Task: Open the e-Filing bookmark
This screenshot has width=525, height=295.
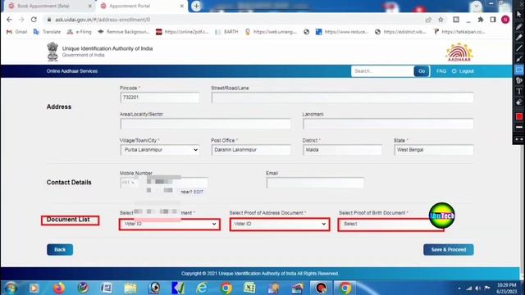Action: click(80, 32)
